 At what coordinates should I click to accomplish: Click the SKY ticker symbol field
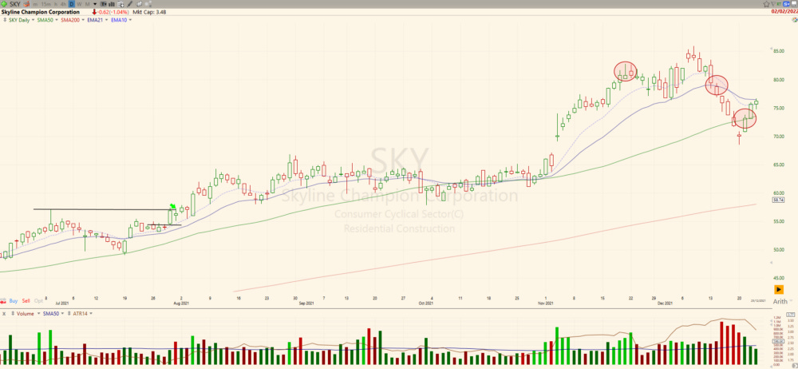(15, 4)
